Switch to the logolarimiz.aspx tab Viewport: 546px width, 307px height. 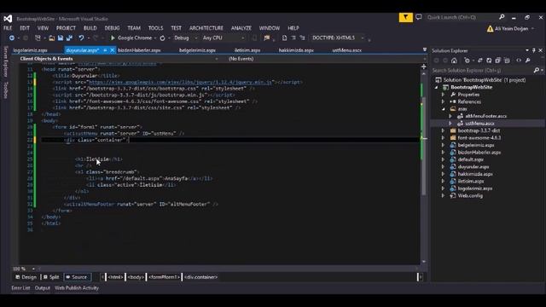coord(30,50)
